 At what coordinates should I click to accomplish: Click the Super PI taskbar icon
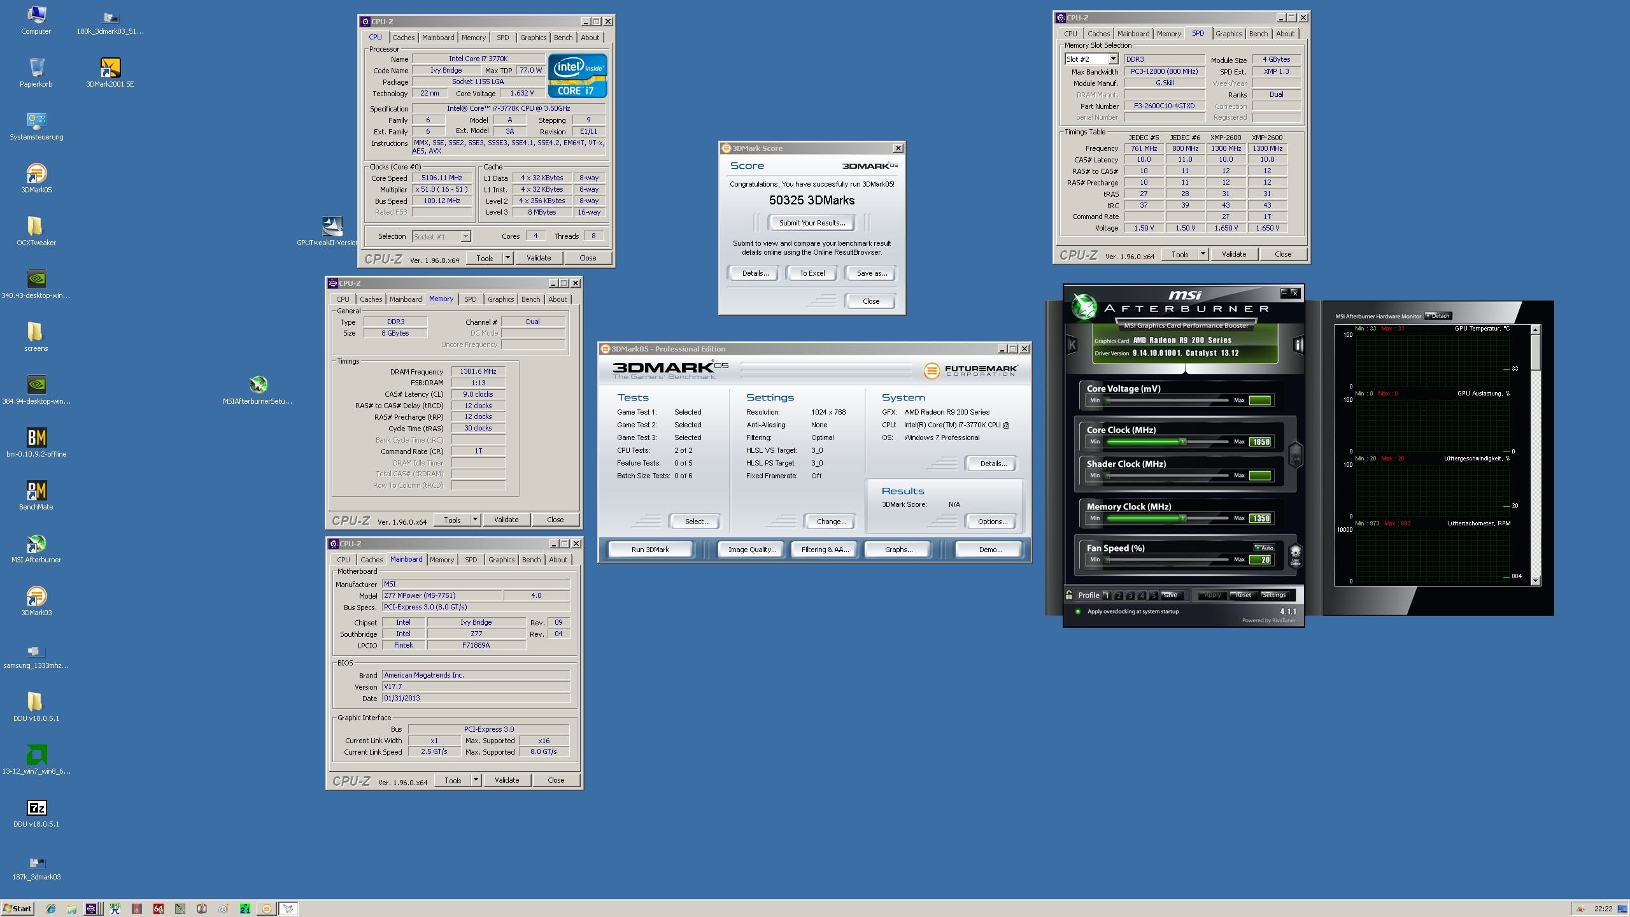coord(115,909)
